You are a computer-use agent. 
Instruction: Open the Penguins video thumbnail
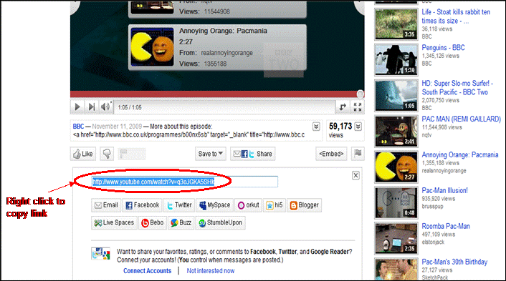pos(396,59)
